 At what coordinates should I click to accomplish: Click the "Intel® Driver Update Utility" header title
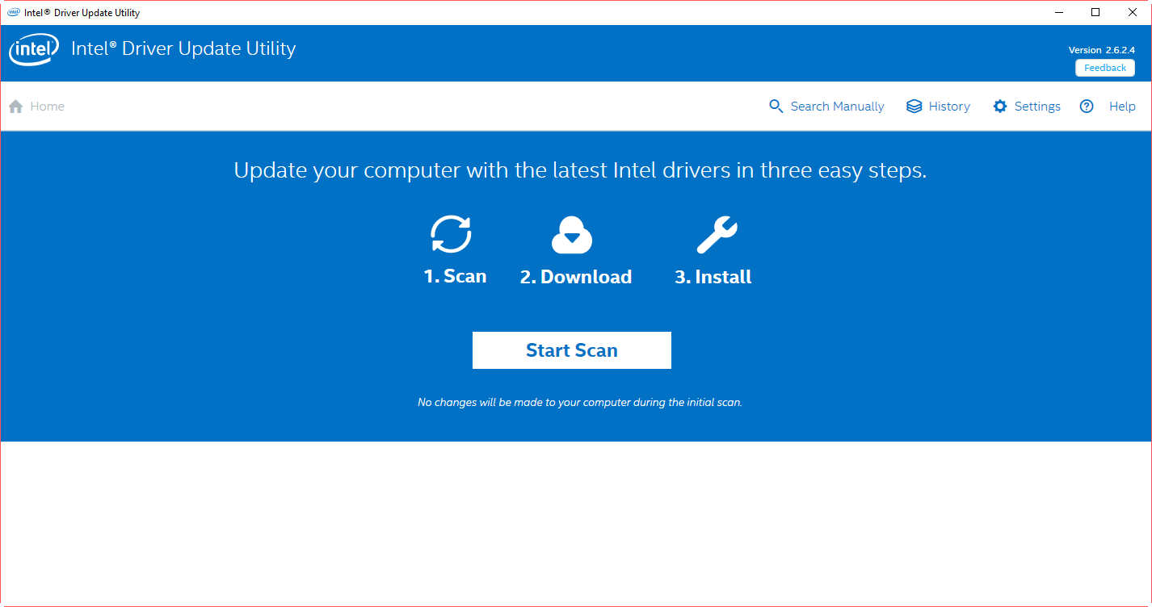point(183,48)
